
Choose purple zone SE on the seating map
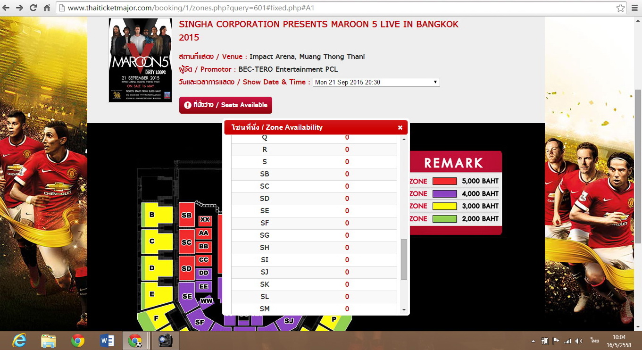click(x=187, y=297)
